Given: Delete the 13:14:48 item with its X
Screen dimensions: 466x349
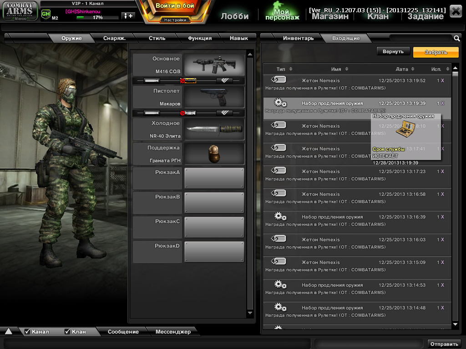Looking at the screenshot, I should 442,308.
